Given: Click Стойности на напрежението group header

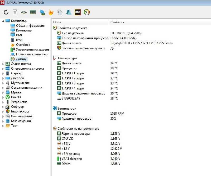Looking at the screenshot, I should click(x=76, y=128).
